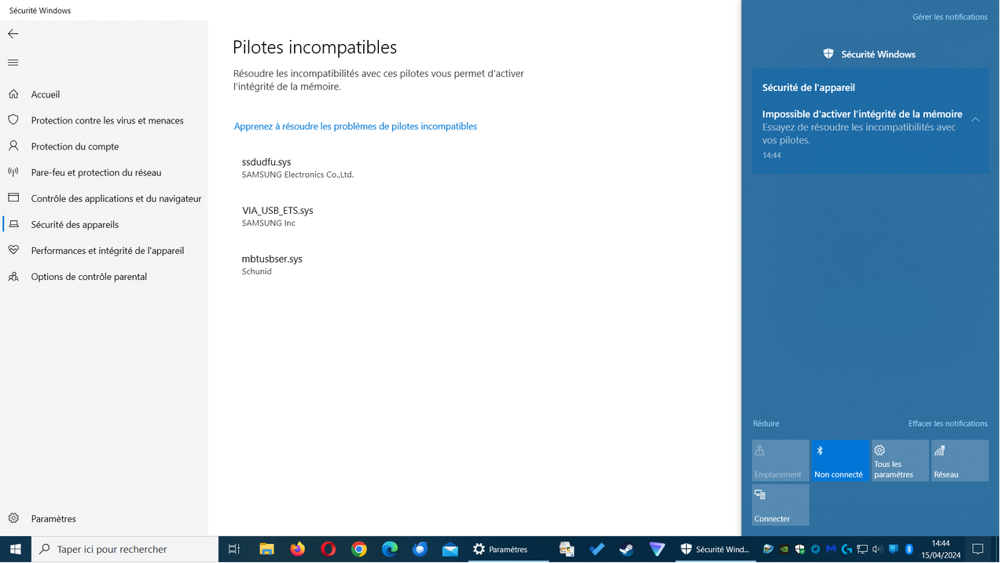The height and width of the screenshot is (563, 1006).
Task: Collapse the notification with chevron arrow
Action: [x=975, y=120]
